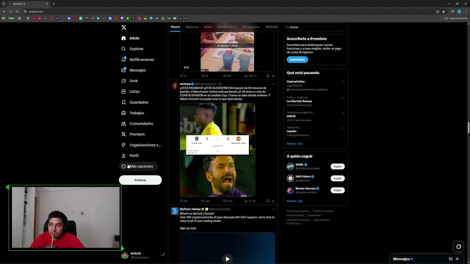Open Guardados bookmarks in the sidebar
Image resolution: width=470 pixels, height=264 pixels.
point(135,102)
